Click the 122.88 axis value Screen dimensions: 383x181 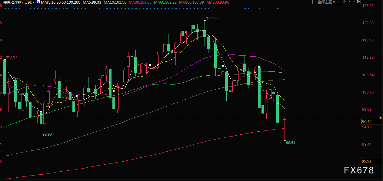coord(368,23)
